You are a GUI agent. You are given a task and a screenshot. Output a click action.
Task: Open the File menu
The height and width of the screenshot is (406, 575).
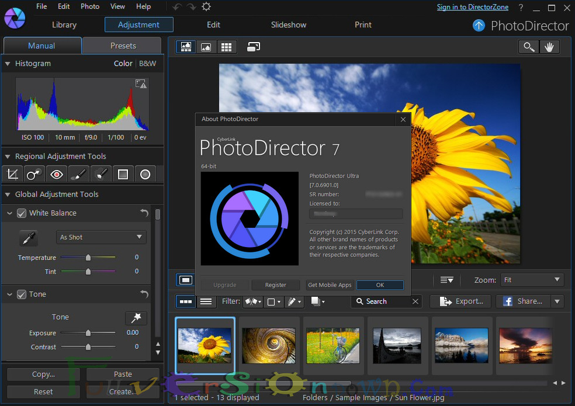(x=41, y=6)
